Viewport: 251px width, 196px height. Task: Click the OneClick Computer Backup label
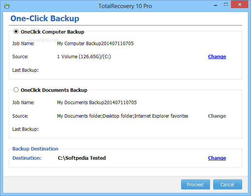coord(53,32)
